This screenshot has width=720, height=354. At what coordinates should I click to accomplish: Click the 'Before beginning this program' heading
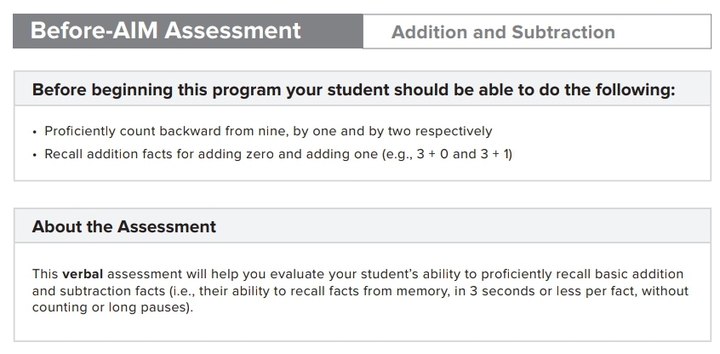click(353, 89)
